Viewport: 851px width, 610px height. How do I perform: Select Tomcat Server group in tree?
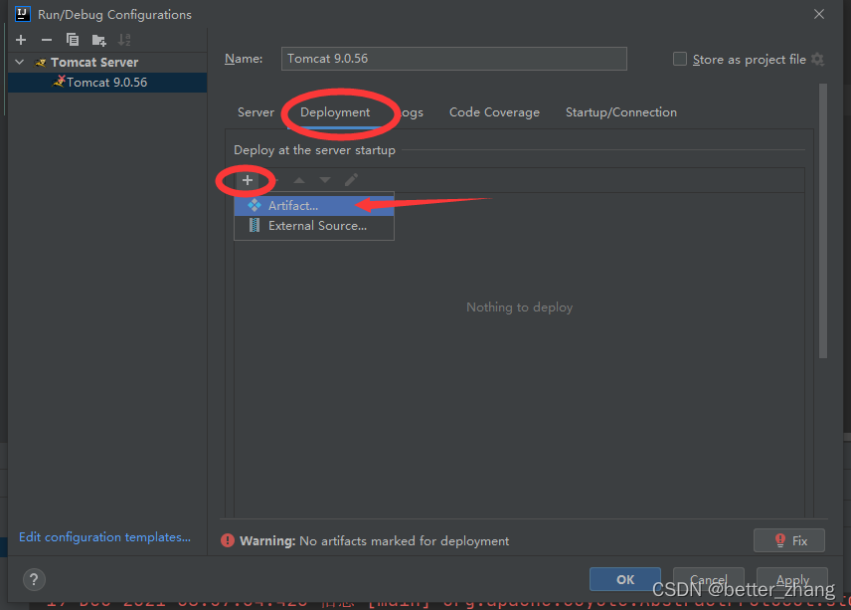pyautogui.click(x=94, y=63)
